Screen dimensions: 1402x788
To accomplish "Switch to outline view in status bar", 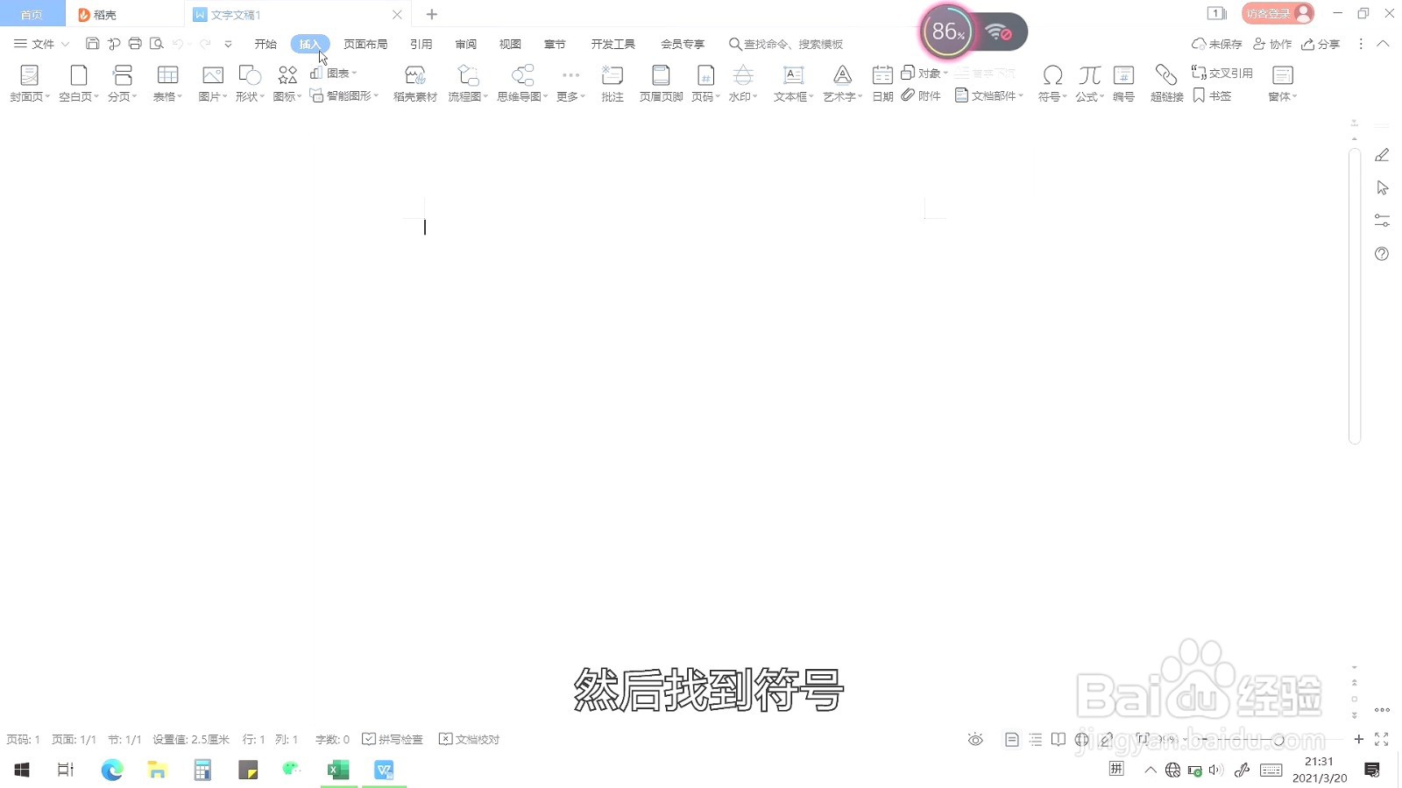I will tap(1035, 740).
